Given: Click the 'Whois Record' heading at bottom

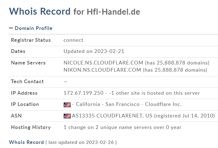Looking at the screenshot, I should 27,142.
